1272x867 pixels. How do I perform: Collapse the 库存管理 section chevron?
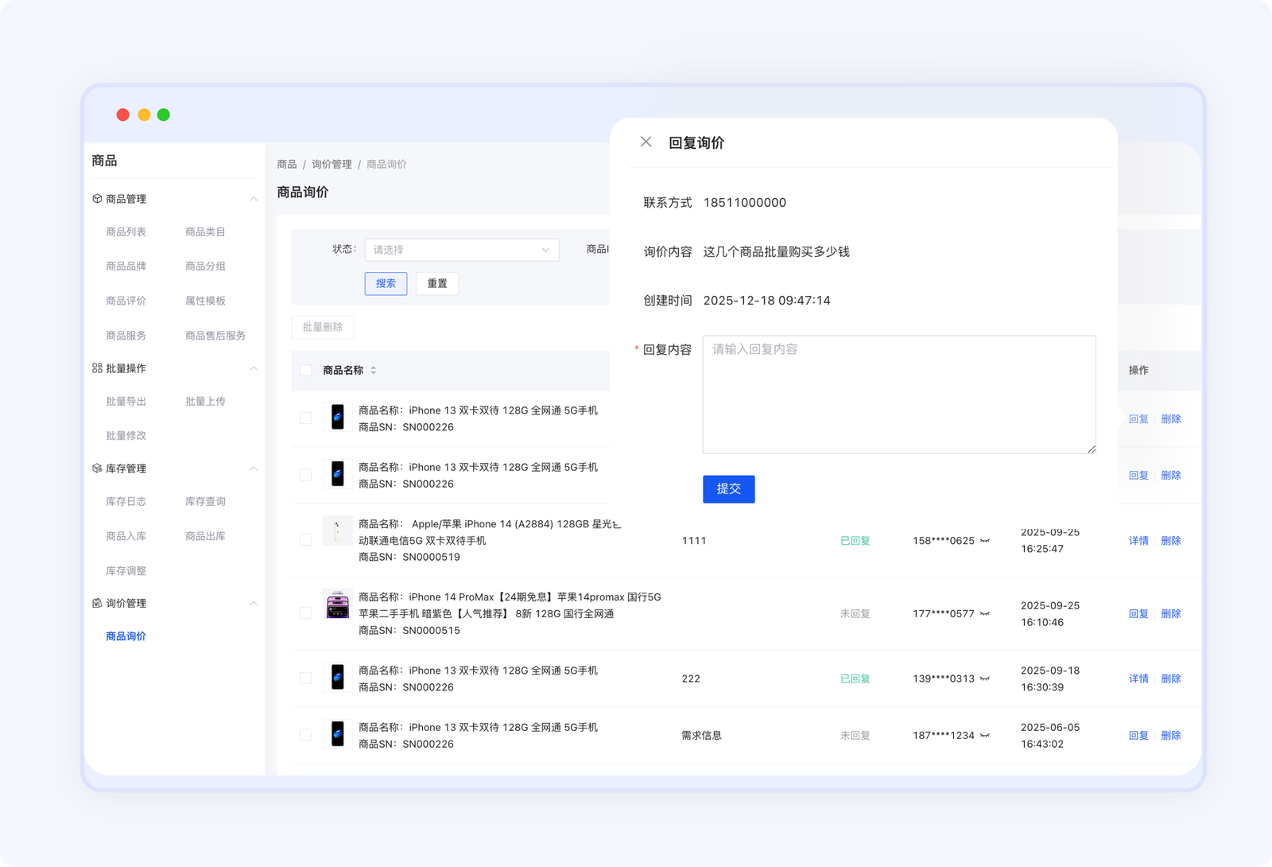(254, 468)
